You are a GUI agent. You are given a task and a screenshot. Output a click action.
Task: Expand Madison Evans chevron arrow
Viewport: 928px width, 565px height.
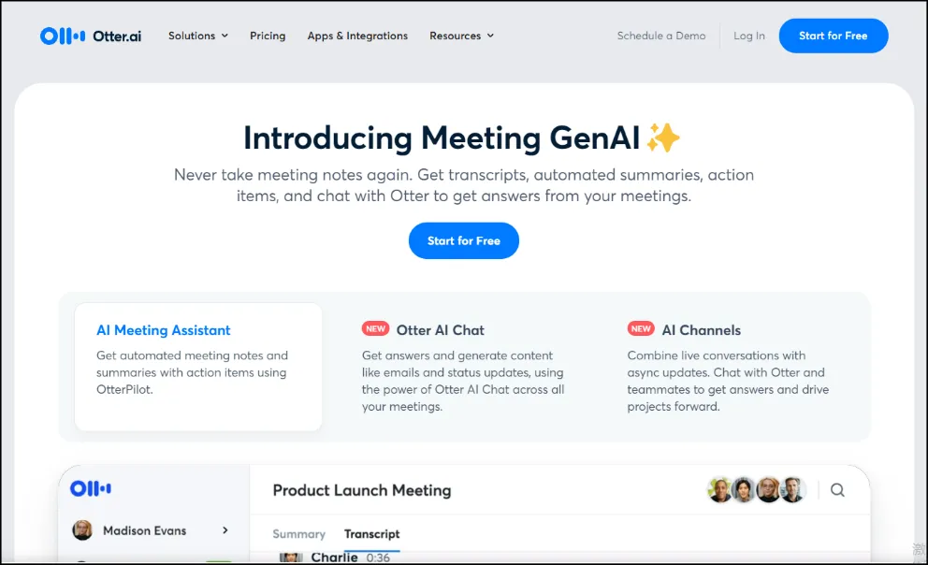point(225,530)
